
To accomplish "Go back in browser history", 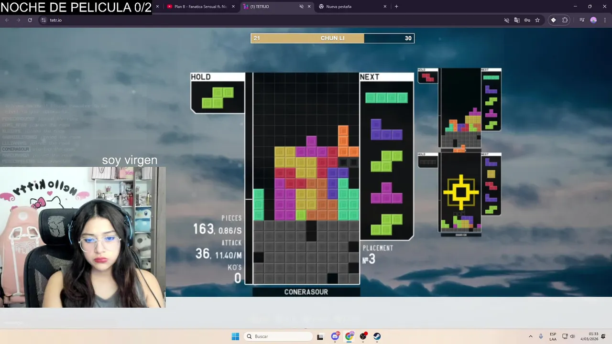I will [7, 20].
